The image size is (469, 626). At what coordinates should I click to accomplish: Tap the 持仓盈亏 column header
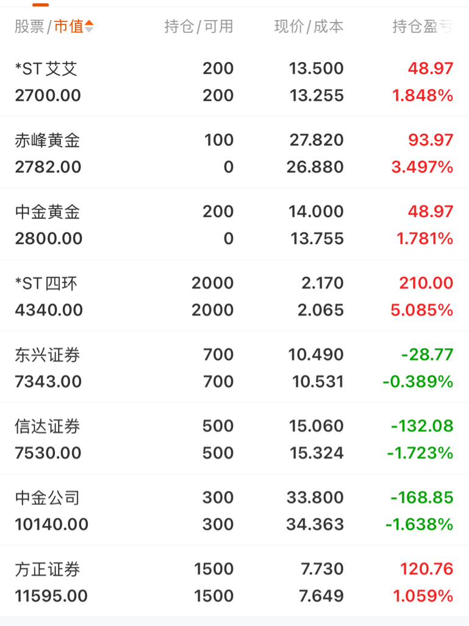(x=423, y=26)
